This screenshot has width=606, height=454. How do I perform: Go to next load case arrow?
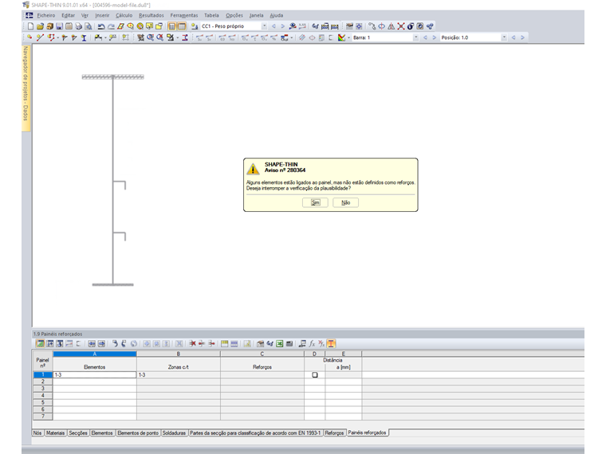pyautogui.click(x=282, y=26)
